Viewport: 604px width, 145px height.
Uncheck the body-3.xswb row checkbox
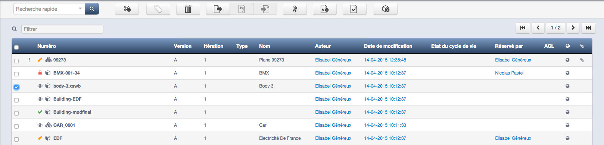pos(16,87)
